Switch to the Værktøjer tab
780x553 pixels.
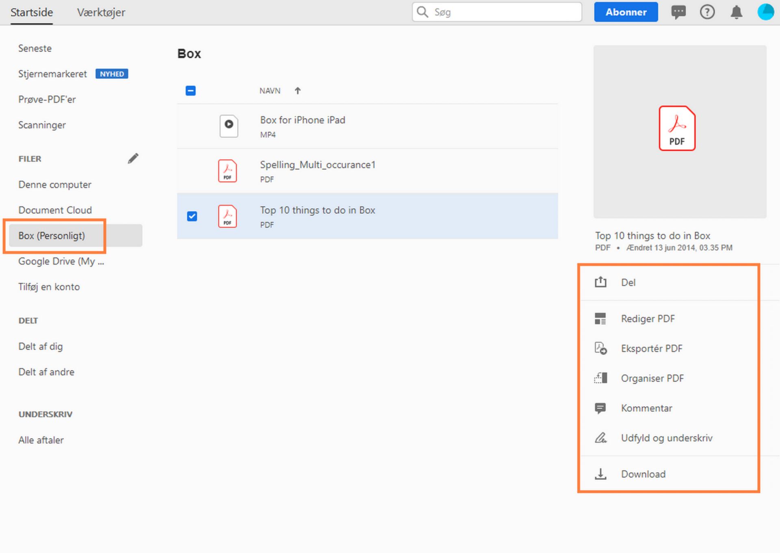[x=101, y=12]
